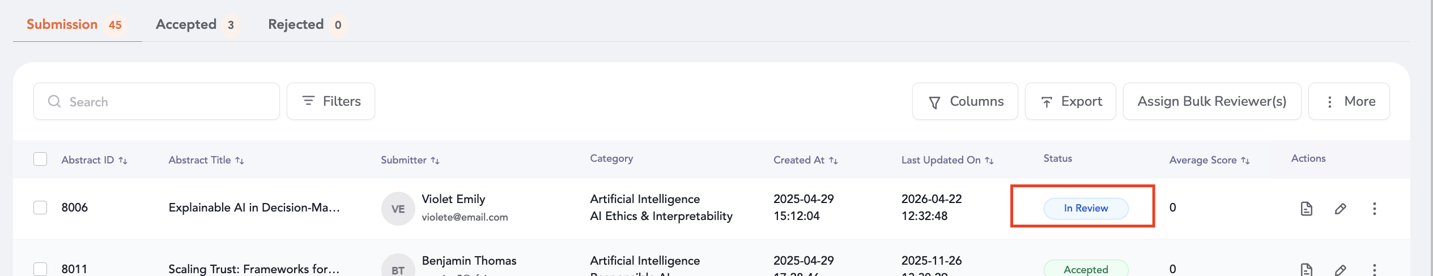This screenshot has height=276, width=1433.
Task: Sort by Average Score column arrows
Action: [1245, 161]
